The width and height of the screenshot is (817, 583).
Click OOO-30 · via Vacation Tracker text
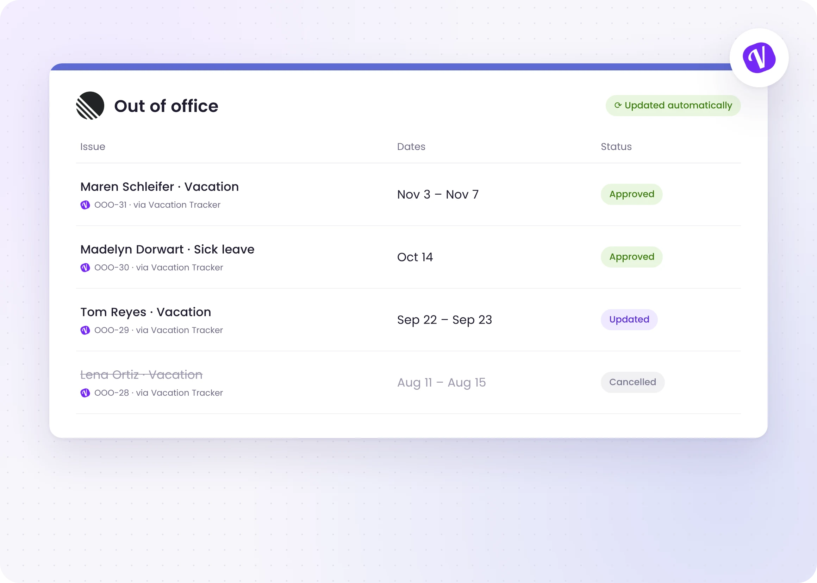click(x=159, y=268)
